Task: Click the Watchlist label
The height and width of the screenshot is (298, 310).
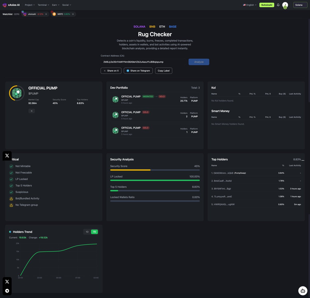Action: (7, 14)
